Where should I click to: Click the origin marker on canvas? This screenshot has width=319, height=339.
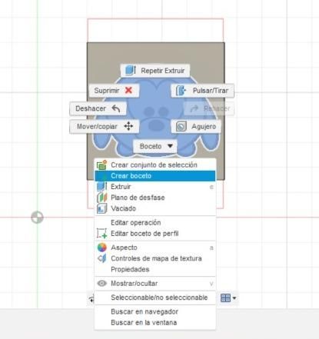coord(38,218)
